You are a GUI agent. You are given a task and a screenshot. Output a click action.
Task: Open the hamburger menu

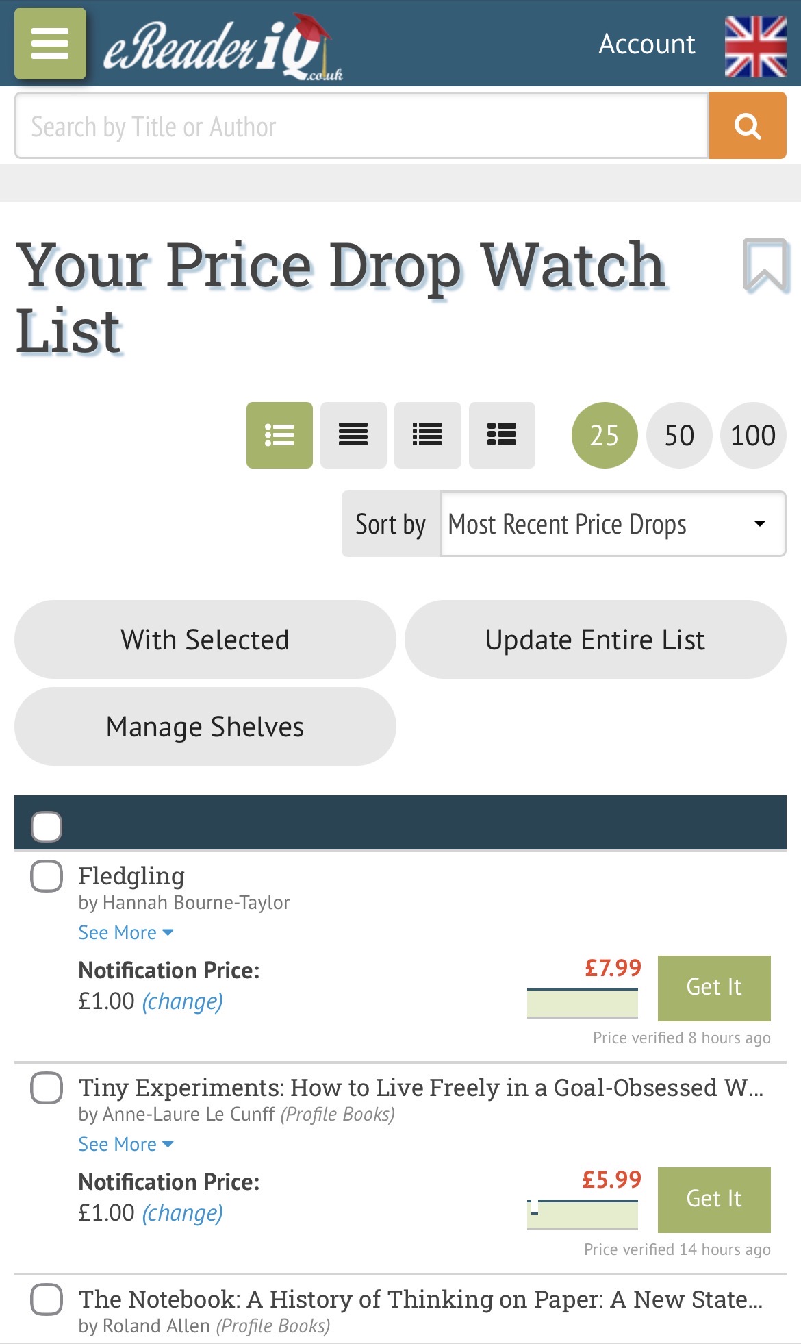tap(50, 44)
